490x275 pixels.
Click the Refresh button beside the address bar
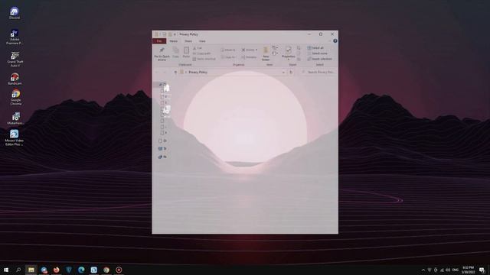291,73
